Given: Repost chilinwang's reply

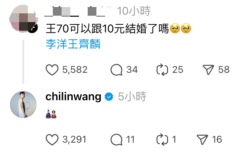Looking at the screenshot, I should pyautogui.click(x=162, y=140).
